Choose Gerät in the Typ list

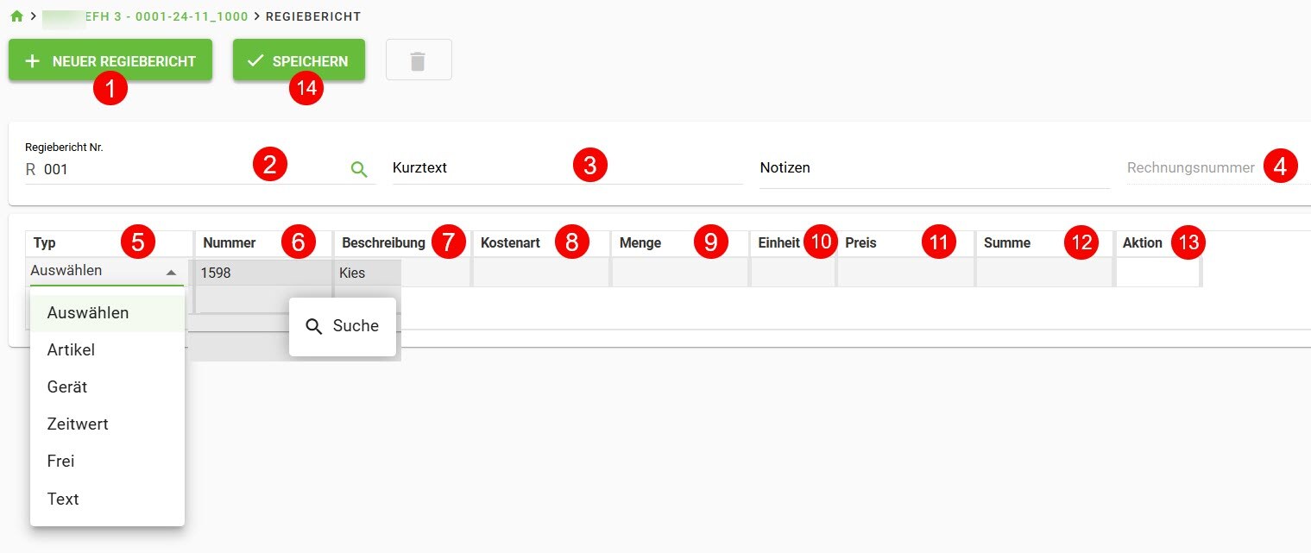point(67,387)
